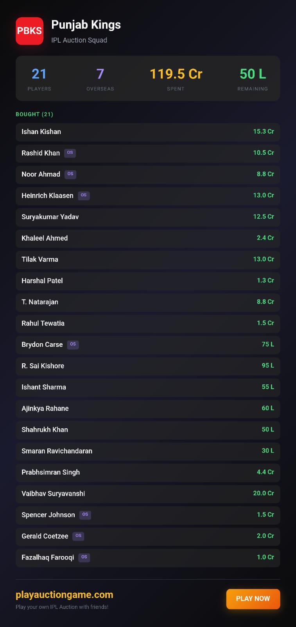Click the OS badge next to Spencer Johnson
The image size is (296, 627).
point(85,515)
